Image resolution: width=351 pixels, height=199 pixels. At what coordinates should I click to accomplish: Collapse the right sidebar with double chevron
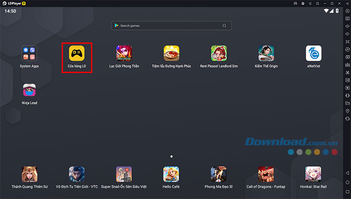[x=347, y=3]
